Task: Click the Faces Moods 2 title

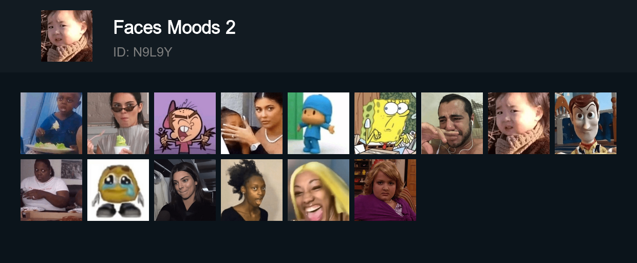Action: click(175, 27)
